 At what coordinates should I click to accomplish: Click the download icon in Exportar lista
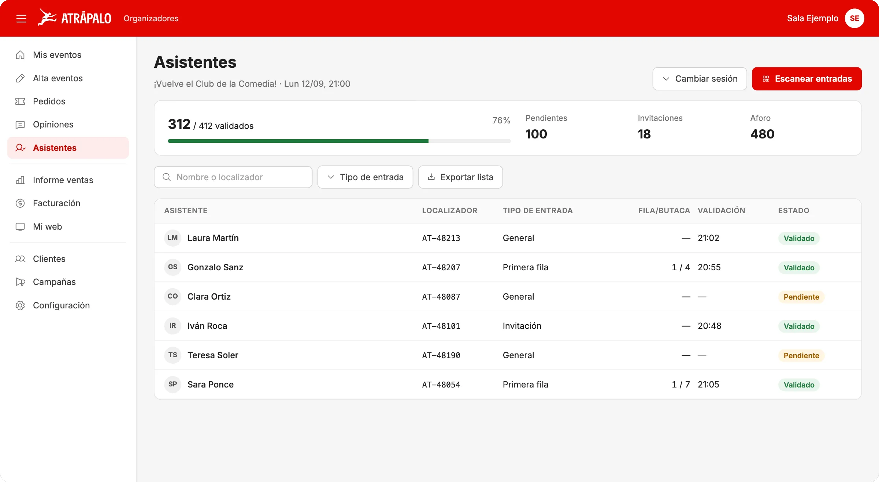click(x=431, y=177)
